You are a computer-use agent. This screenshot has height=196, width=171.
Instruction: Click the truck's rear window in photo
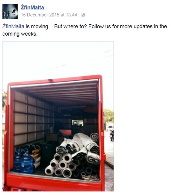click(77, 123)
